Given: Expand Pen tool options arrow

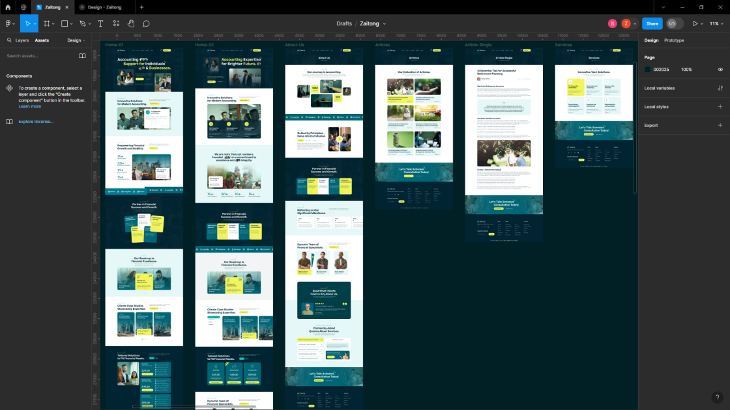Looking at the screenshot, I should point(89,23).
